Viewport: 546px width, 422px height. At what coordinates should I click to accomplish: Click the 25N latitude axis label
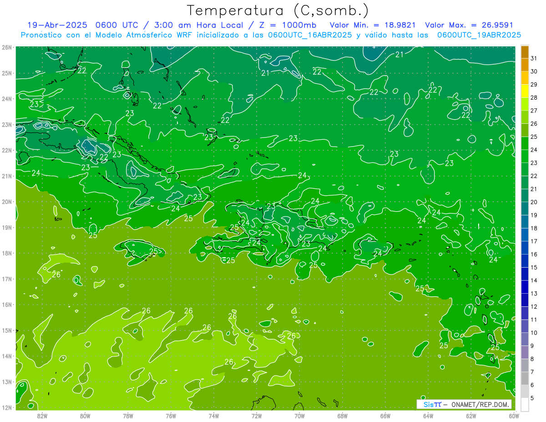tap(7, 73)
